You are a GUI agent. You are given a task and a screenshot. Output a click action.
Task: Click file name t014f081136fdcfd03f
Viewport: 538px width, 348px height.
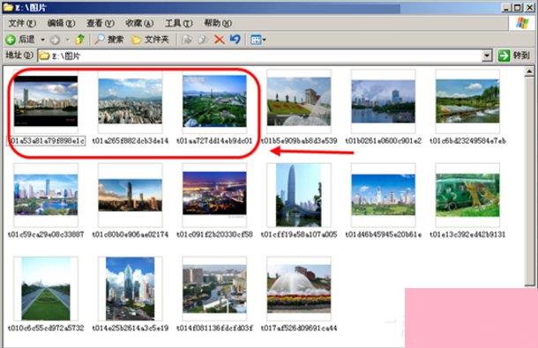click(x=214, y=328)
